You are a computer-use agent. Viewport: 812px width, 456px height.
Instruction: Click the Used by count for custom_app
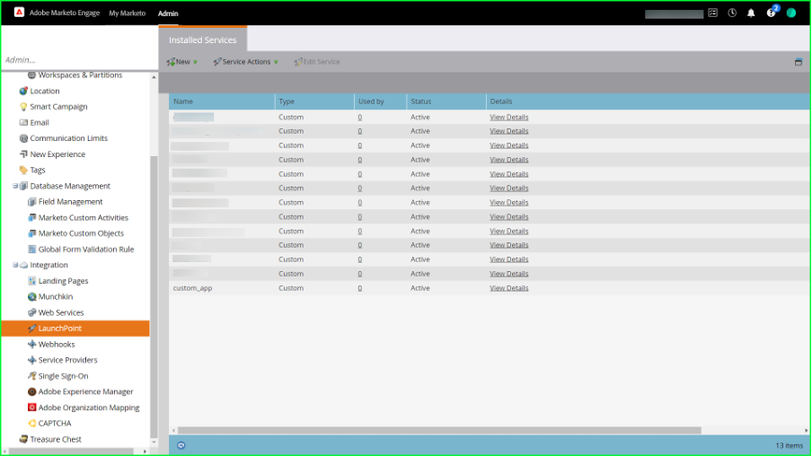pos(360,288)
